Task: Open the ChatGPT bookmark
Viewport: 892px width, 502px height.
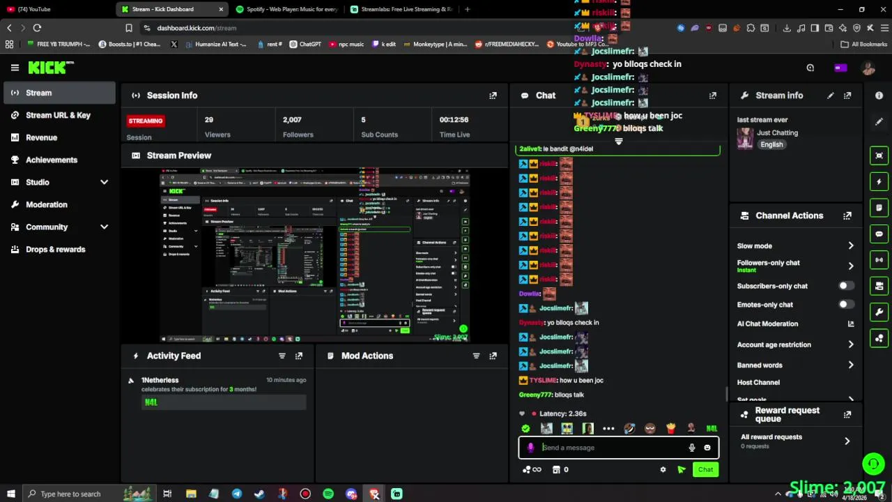Action: click(x=305, y=44)
